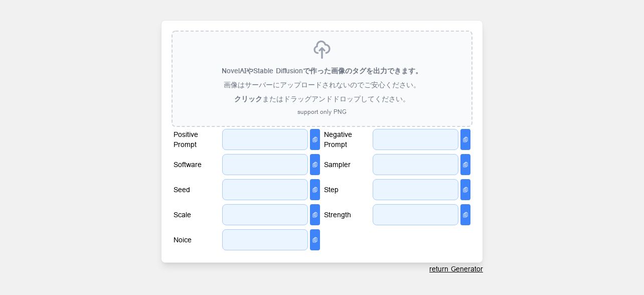Copy the Step field value
This screenshot has width=644, height=295.
[465, 190]
